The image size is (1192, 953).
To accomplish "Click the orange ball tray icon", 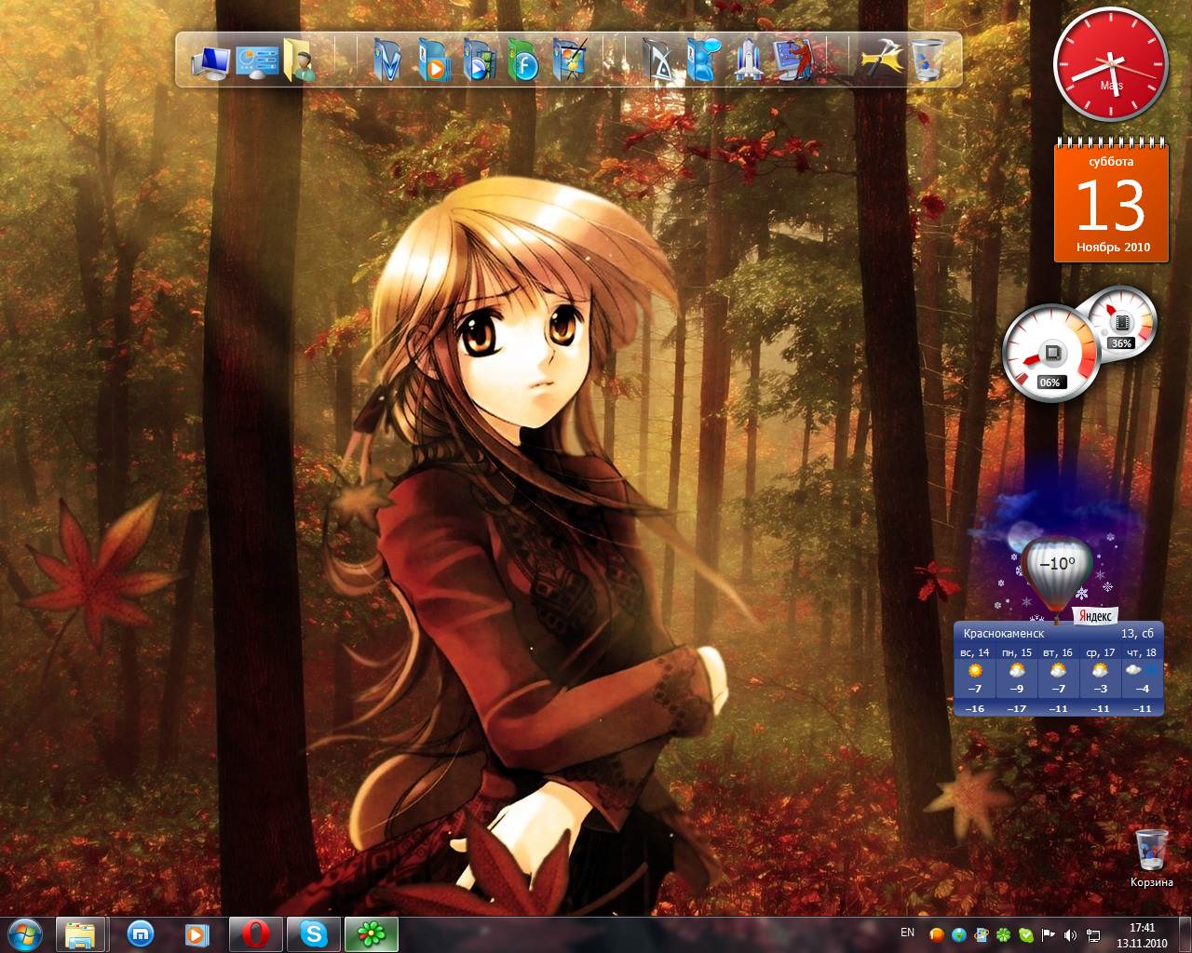I will [938, 934].
